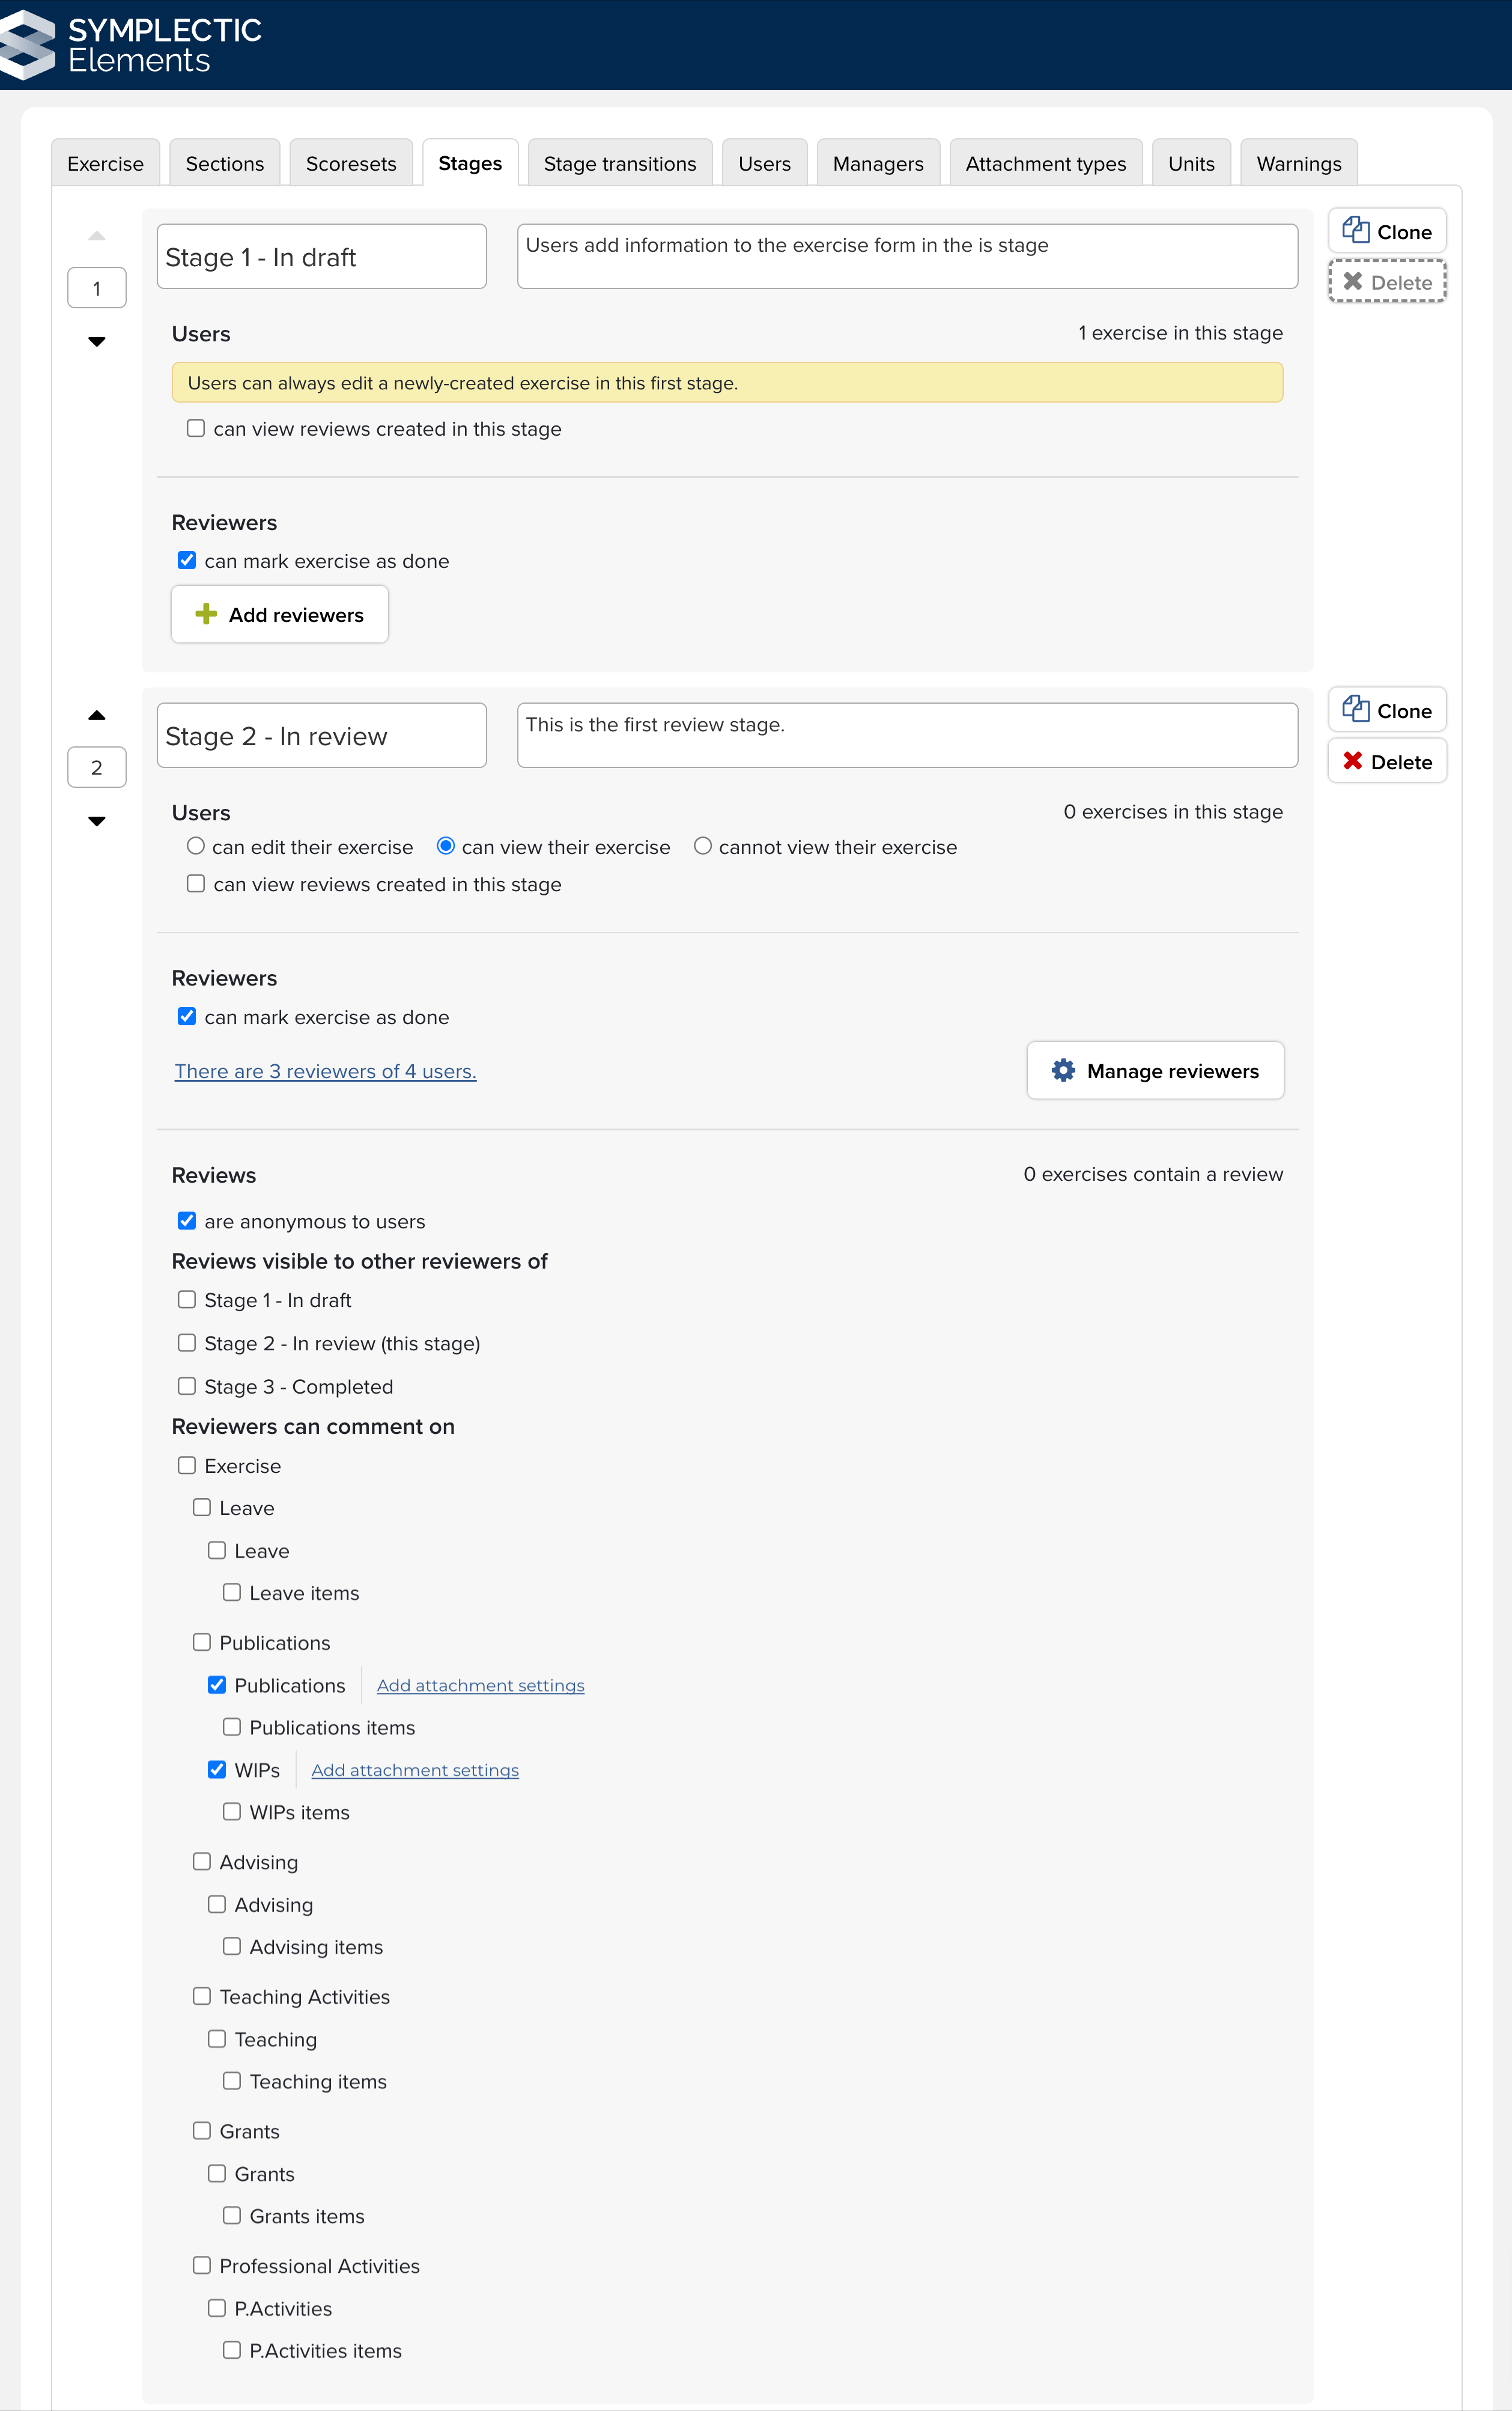
Task: Move Stage 2 down with arrow
Action: tap(97, 821)
